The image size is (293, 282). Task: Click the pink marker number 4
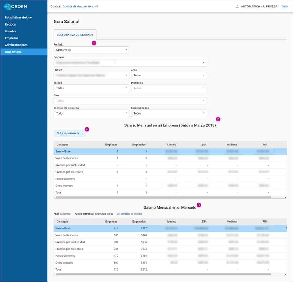(x=87, y=129)
